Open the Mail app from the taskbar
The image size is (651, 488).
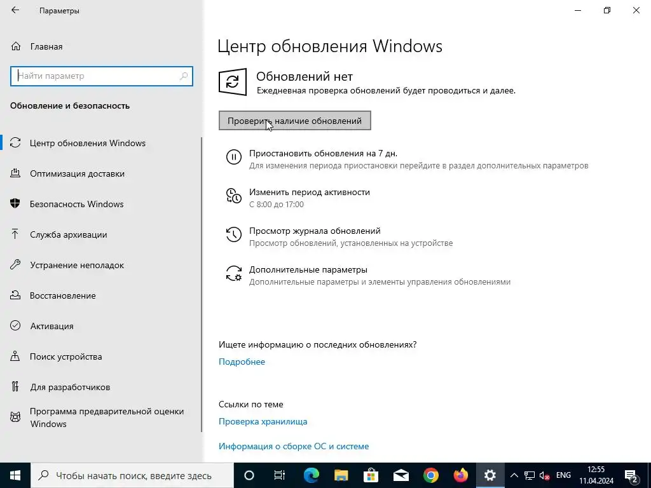pyautogui.click(x=401, y=475)
